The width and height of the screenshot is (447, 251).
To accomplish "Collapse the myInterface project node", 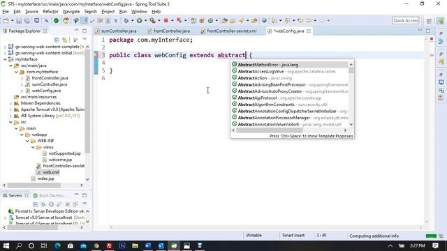I will click(5, 59).
